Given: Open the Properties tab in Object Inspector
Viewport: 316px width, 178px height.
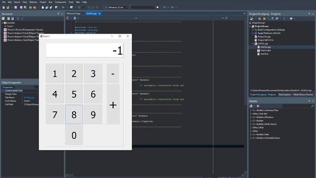Looking at the screenshot, I should [x=8, y=87].
